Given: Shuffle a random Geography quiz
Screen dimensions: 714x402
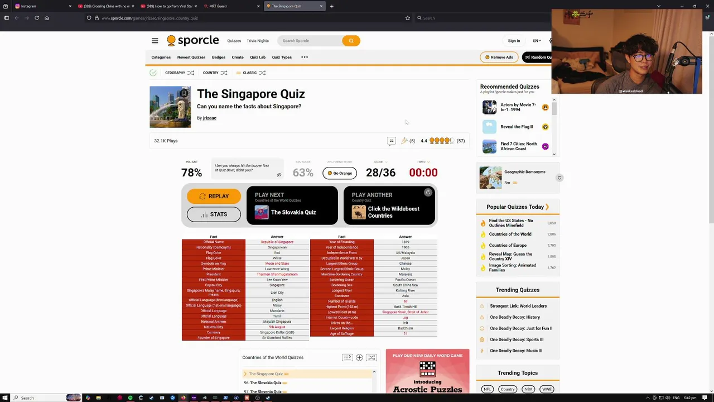Looking at the screenshot, I should (191, 73).
